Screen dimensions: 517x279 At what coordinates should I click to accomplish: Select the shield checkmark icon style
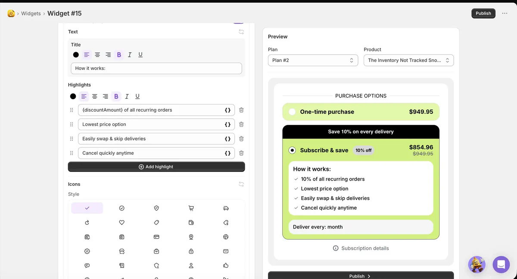(x=156, y=208)
